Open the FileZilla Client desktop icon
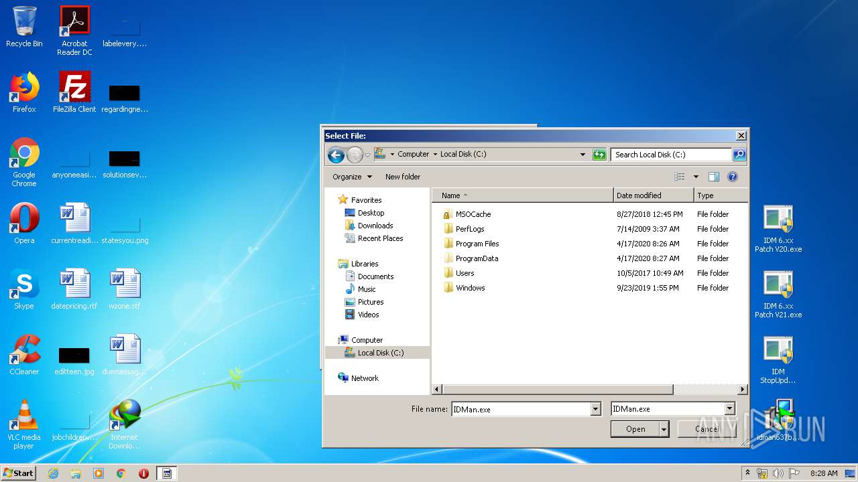The width and height of the screenshot is (858, 482). click(x=74, y=92)
